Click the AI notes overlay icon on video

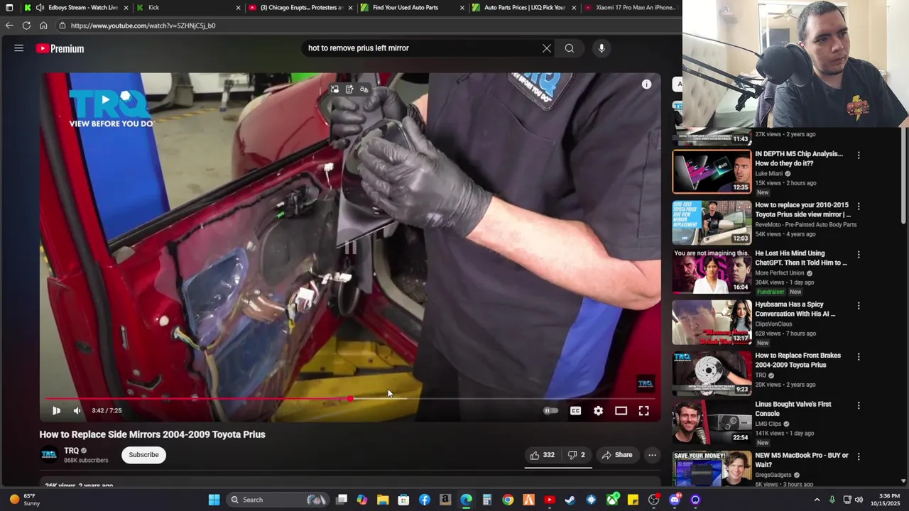(x=349, y=89)
